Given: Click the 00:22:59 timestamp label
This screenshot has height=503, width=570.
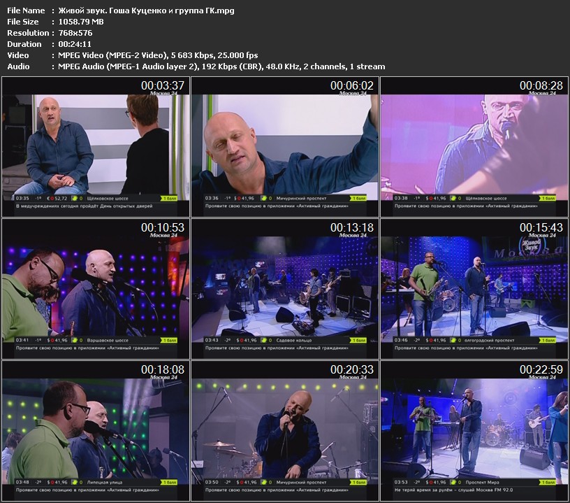Looking at the screenshot, I should (x=541, y=369).
